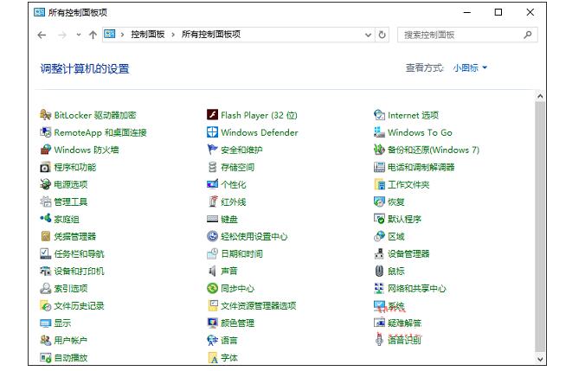This screenshot has height=371, width=585.
Task: Click the RemoteApp 和桌面连接 icon
Action: click(46, 132)
